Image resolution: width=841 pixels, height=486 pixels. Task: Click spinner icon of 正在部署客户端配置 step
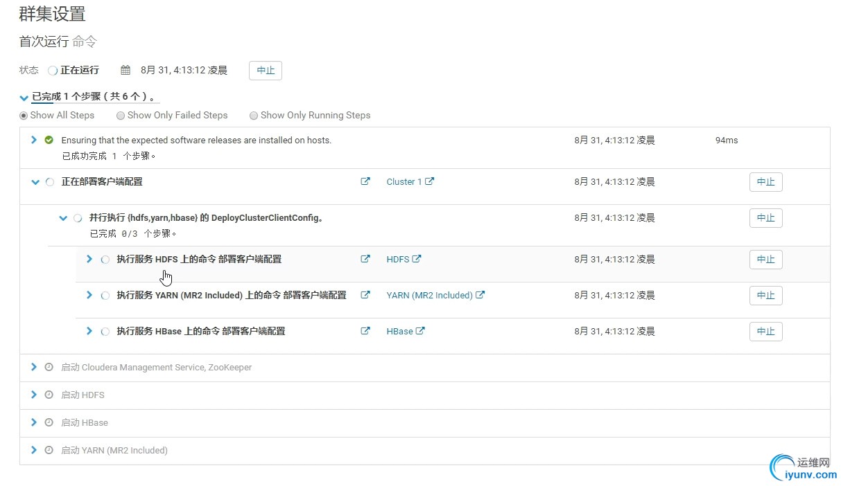(x=49, y=182)
